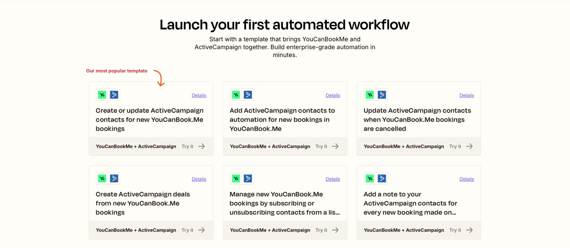Click YouCanBookMe icon on 'Add ActiveCampaign contacts to automation' card
The height and width of the screenshot is (248, 570).
pyautogui.click(x=236, y=95)
